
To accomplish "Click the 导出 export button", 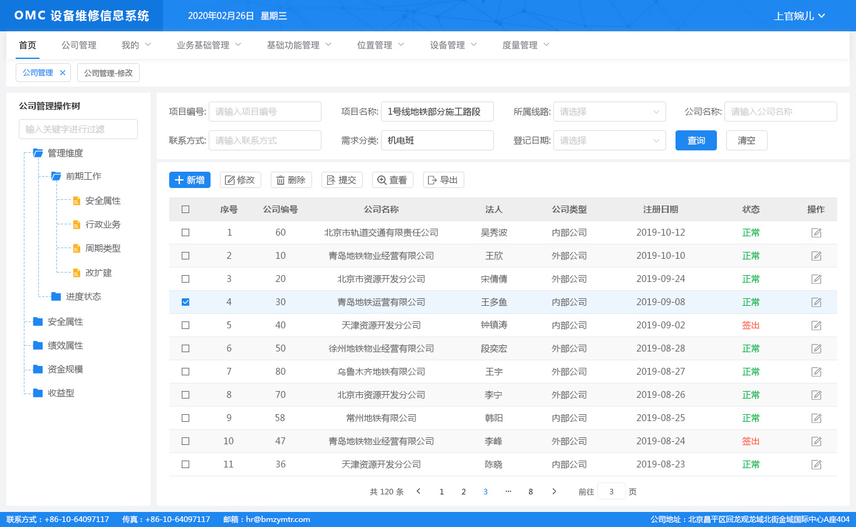I will tap(444, 180).
